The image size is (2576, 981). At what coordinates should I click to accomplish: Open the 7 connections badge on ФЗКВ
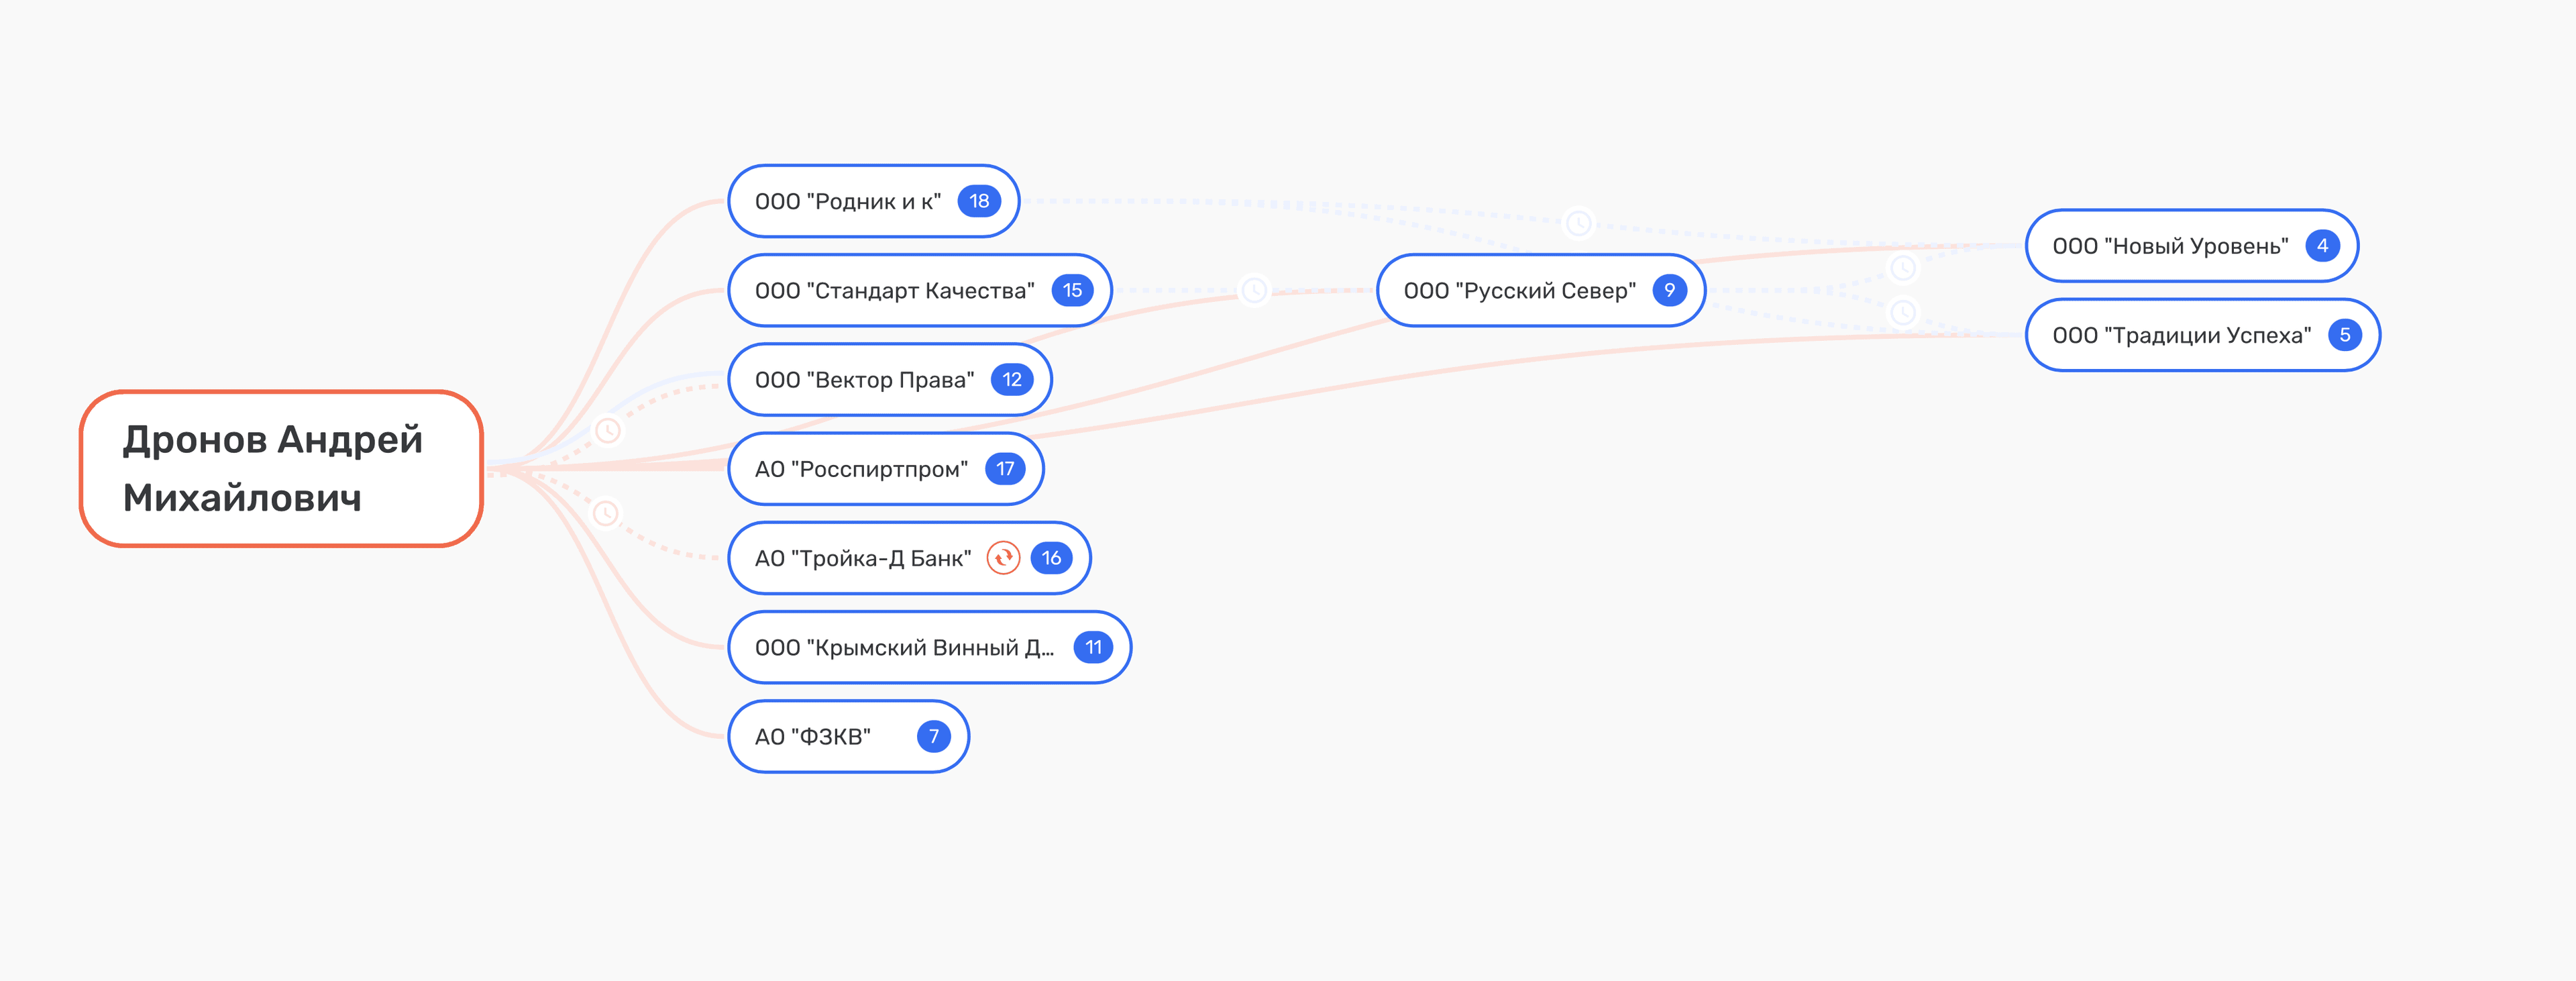point(933,737)
